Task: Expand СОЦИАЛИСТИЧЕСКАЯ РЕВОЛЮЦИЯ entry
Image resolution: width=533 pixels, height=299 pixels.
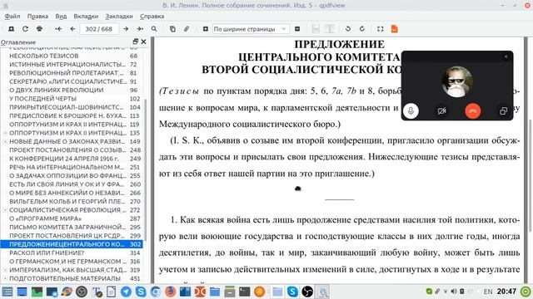Action: (5, 210)
